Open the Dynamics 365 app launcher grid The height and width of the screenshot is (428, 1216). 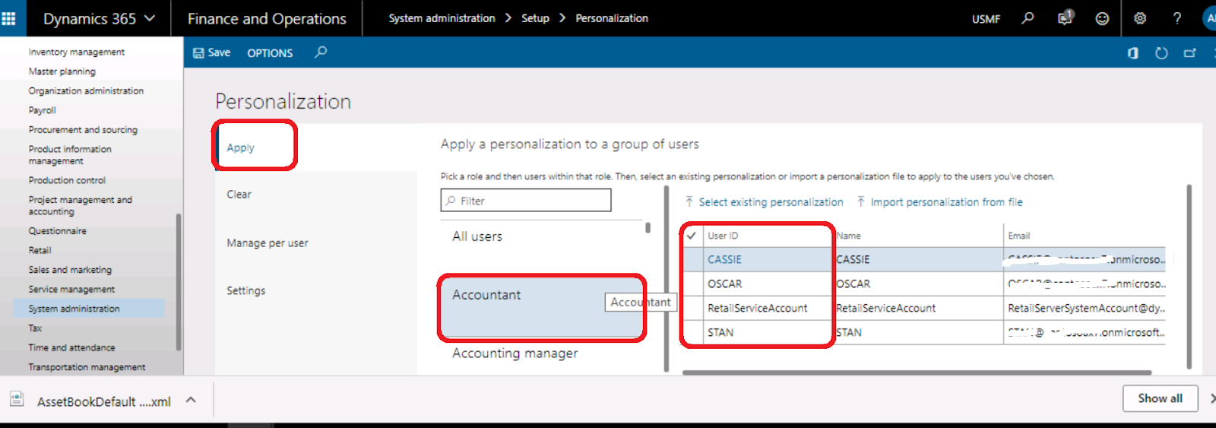pyautogui.click(x=9, y=18)
